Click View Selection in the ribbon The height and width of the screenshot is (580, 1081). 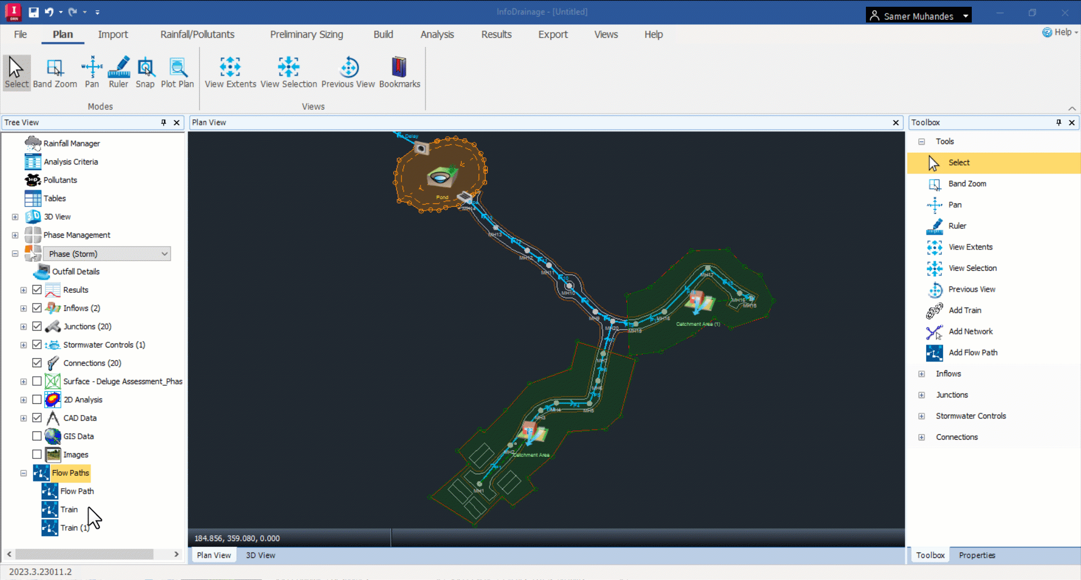[288, 73]
